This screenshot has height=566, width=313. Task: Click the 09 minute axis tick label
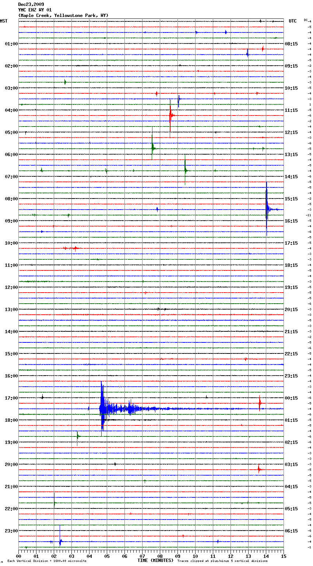(x=177, y=556)
